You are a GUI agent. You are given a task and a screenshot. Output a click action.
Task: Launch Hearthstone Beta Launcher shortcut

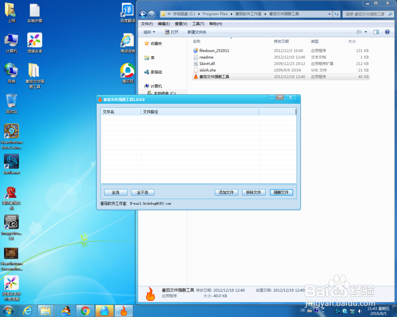pyautogui.click(x=12, y=136)
